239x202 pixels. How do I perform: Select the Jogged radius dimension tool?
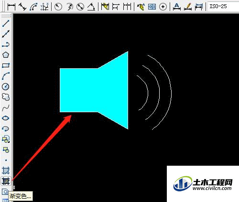click(x=69, y=7)
